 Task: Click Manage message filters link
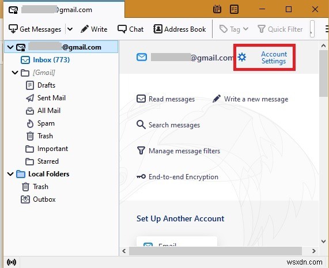coord(184,150)
